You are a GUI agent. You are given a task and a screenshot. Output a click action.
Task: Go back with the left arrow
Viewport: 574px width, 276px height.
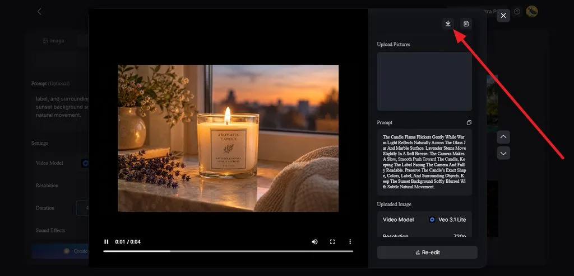[40, 12]
